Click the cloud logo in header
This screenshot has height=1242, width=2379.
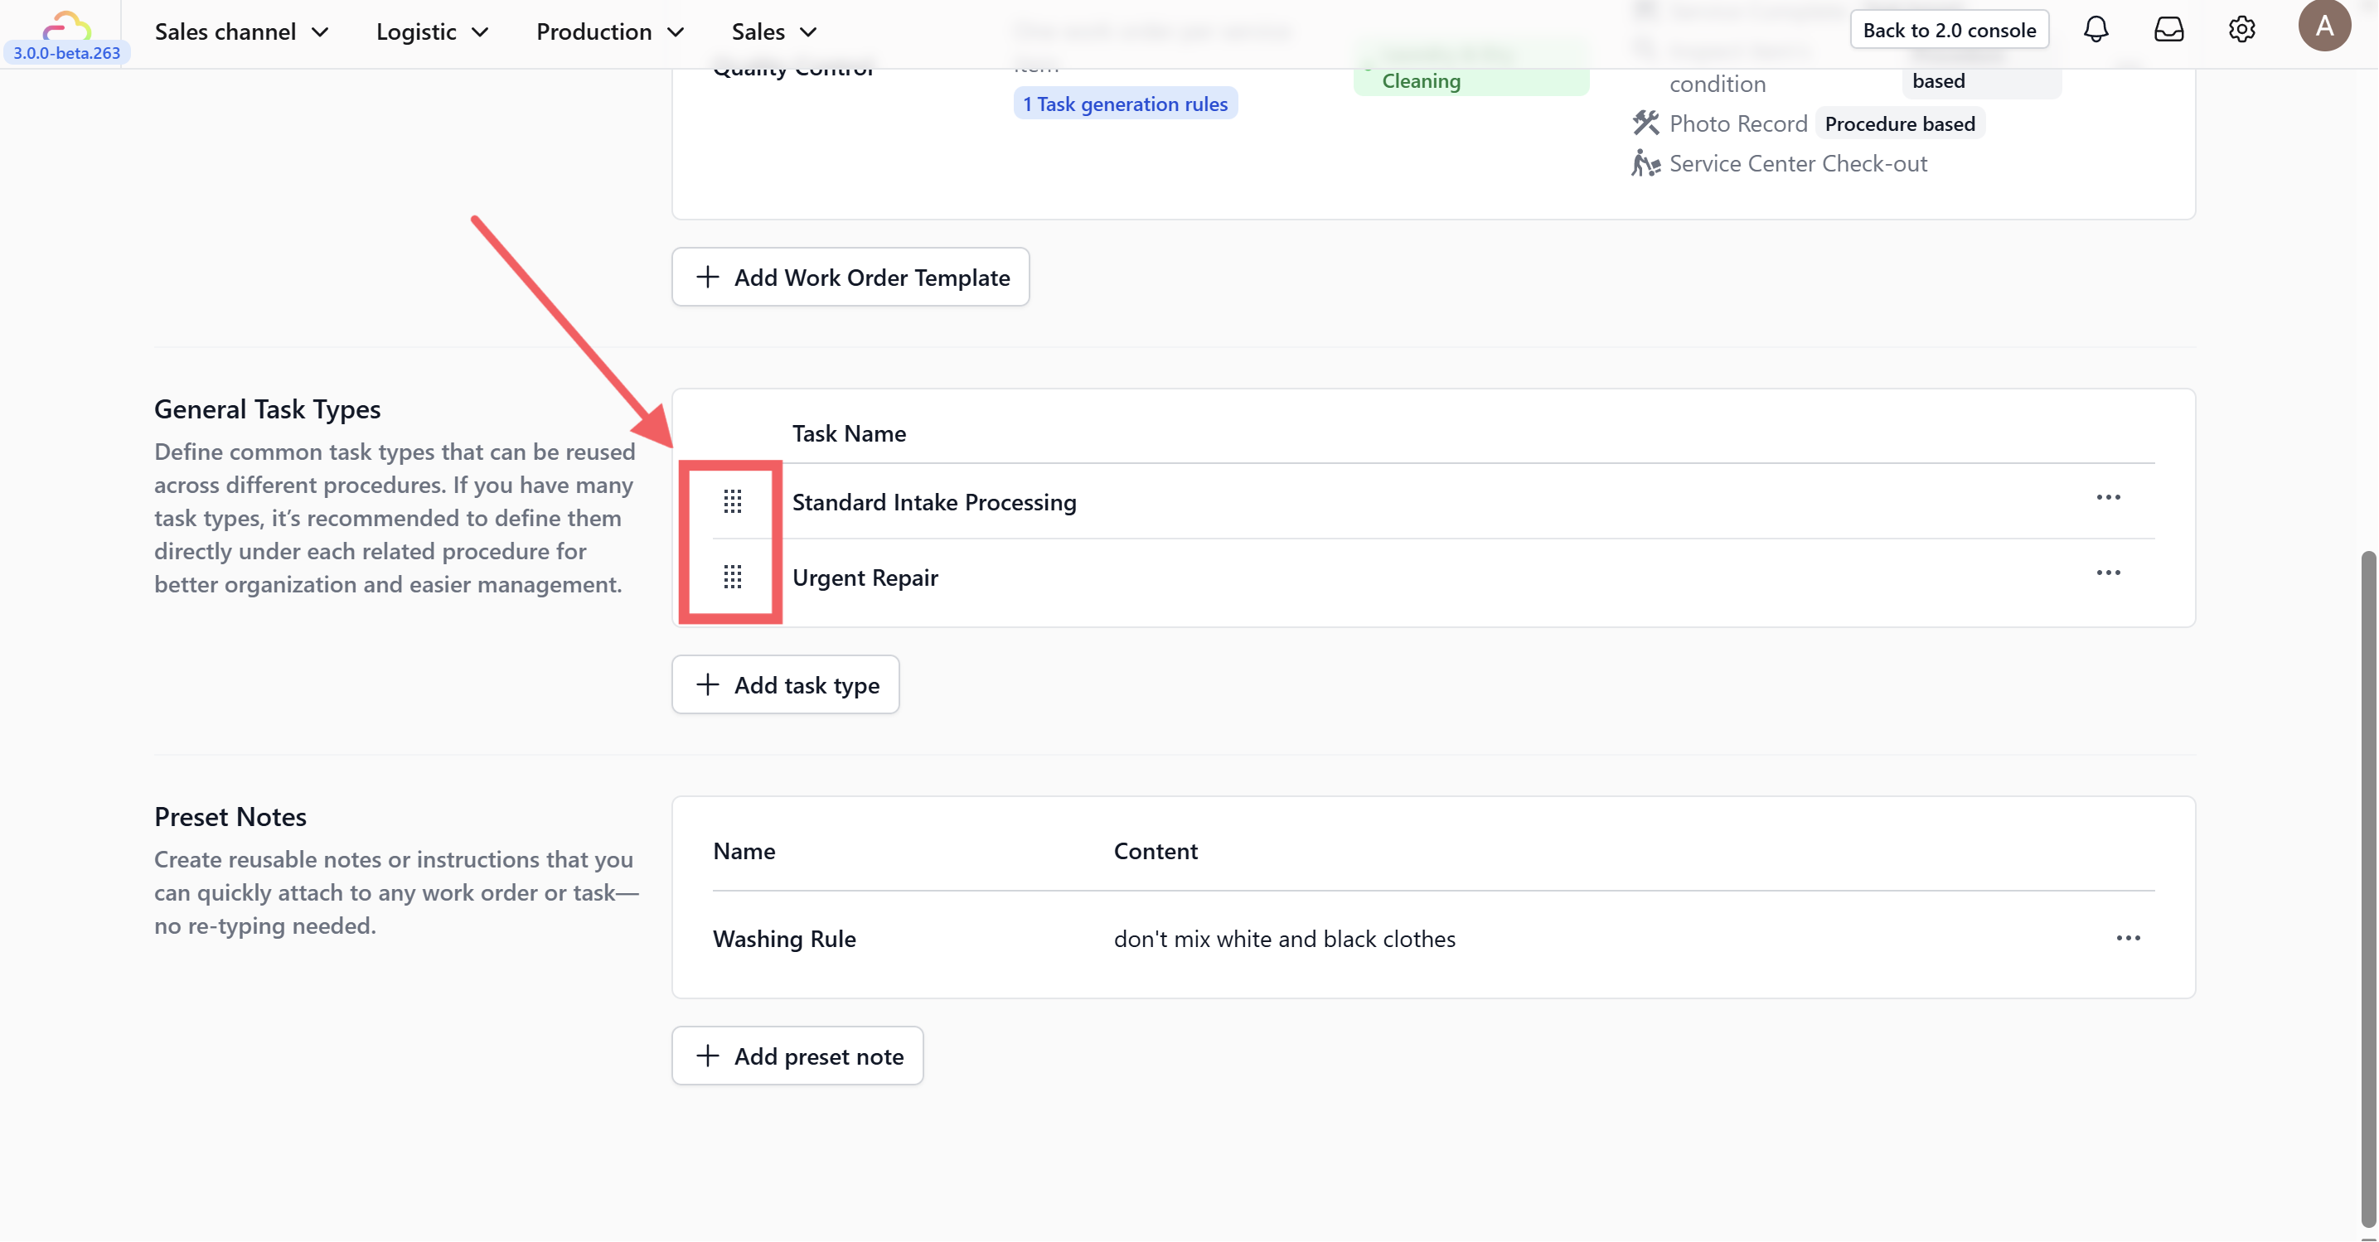click(66, 24)
